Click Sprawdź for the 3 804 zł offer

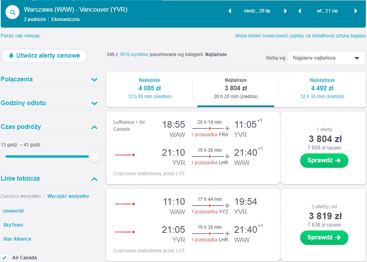[x=324, y=160]
